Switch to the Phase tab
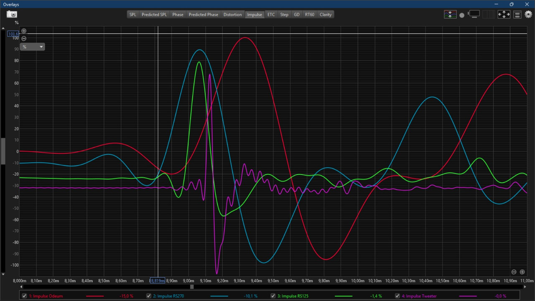 pos(178,15)
